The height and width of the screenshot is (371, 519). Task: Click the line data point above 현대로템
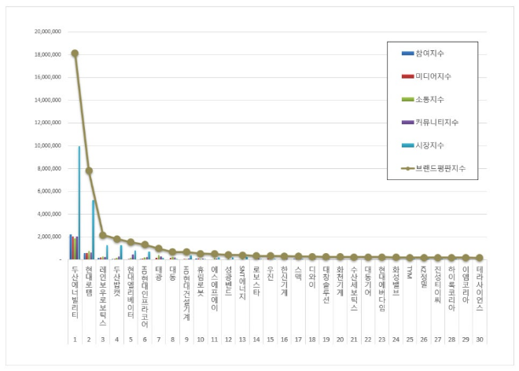click(x=89, y=171)
